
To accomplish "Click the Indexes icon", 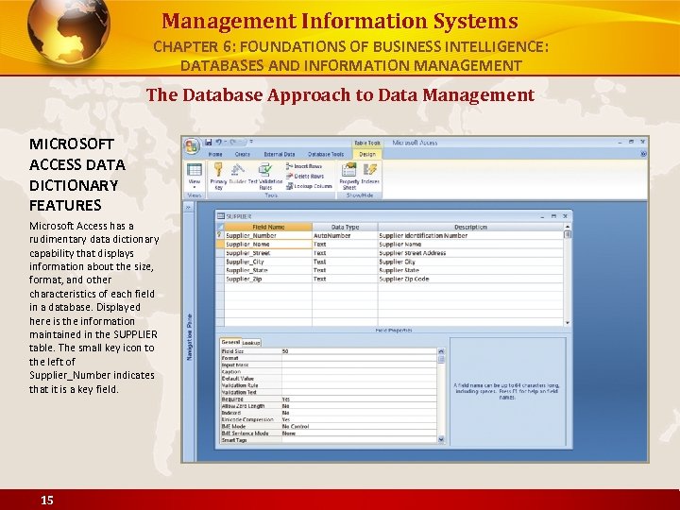I will pos(370,170).
